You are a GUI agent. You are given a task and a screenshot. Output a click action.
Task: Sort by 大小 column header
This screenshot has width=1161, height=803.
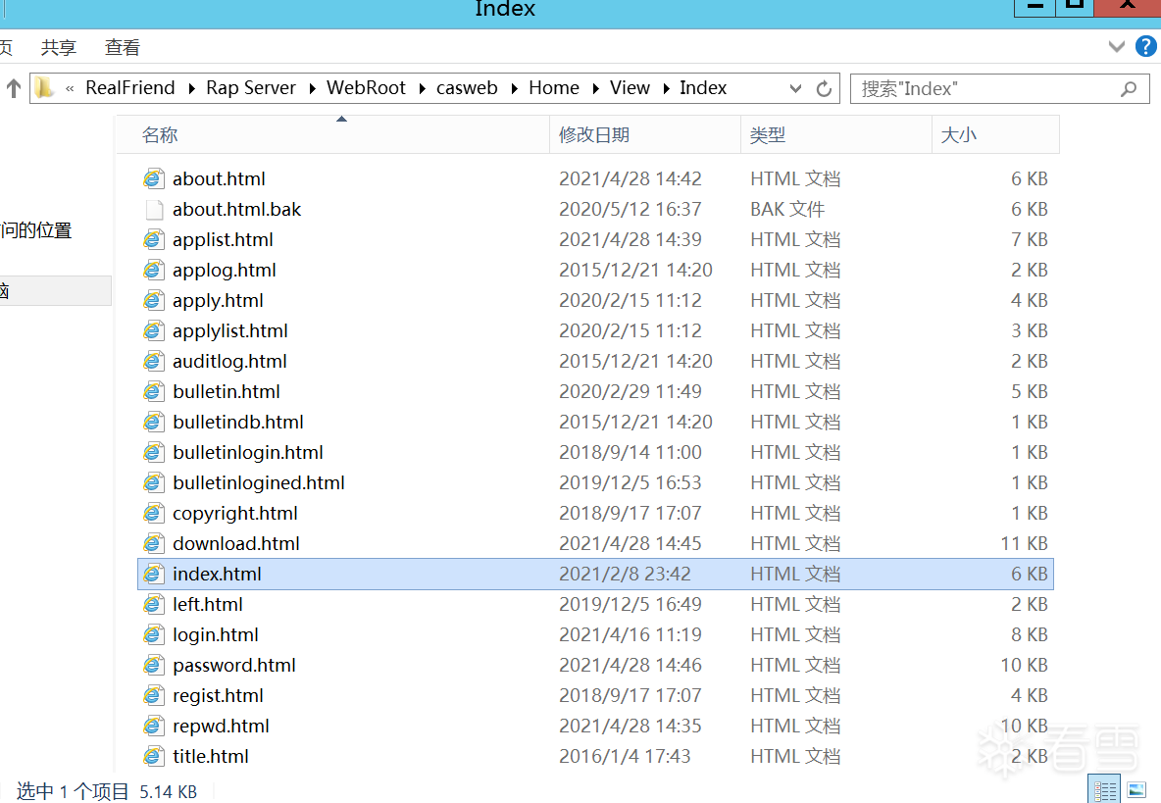click(x=958, y=135)
